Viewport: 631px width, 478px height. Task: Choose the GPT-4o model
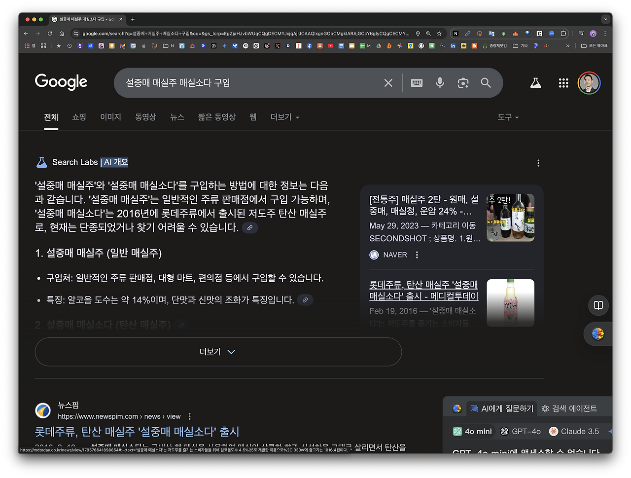tap(521, 432)
